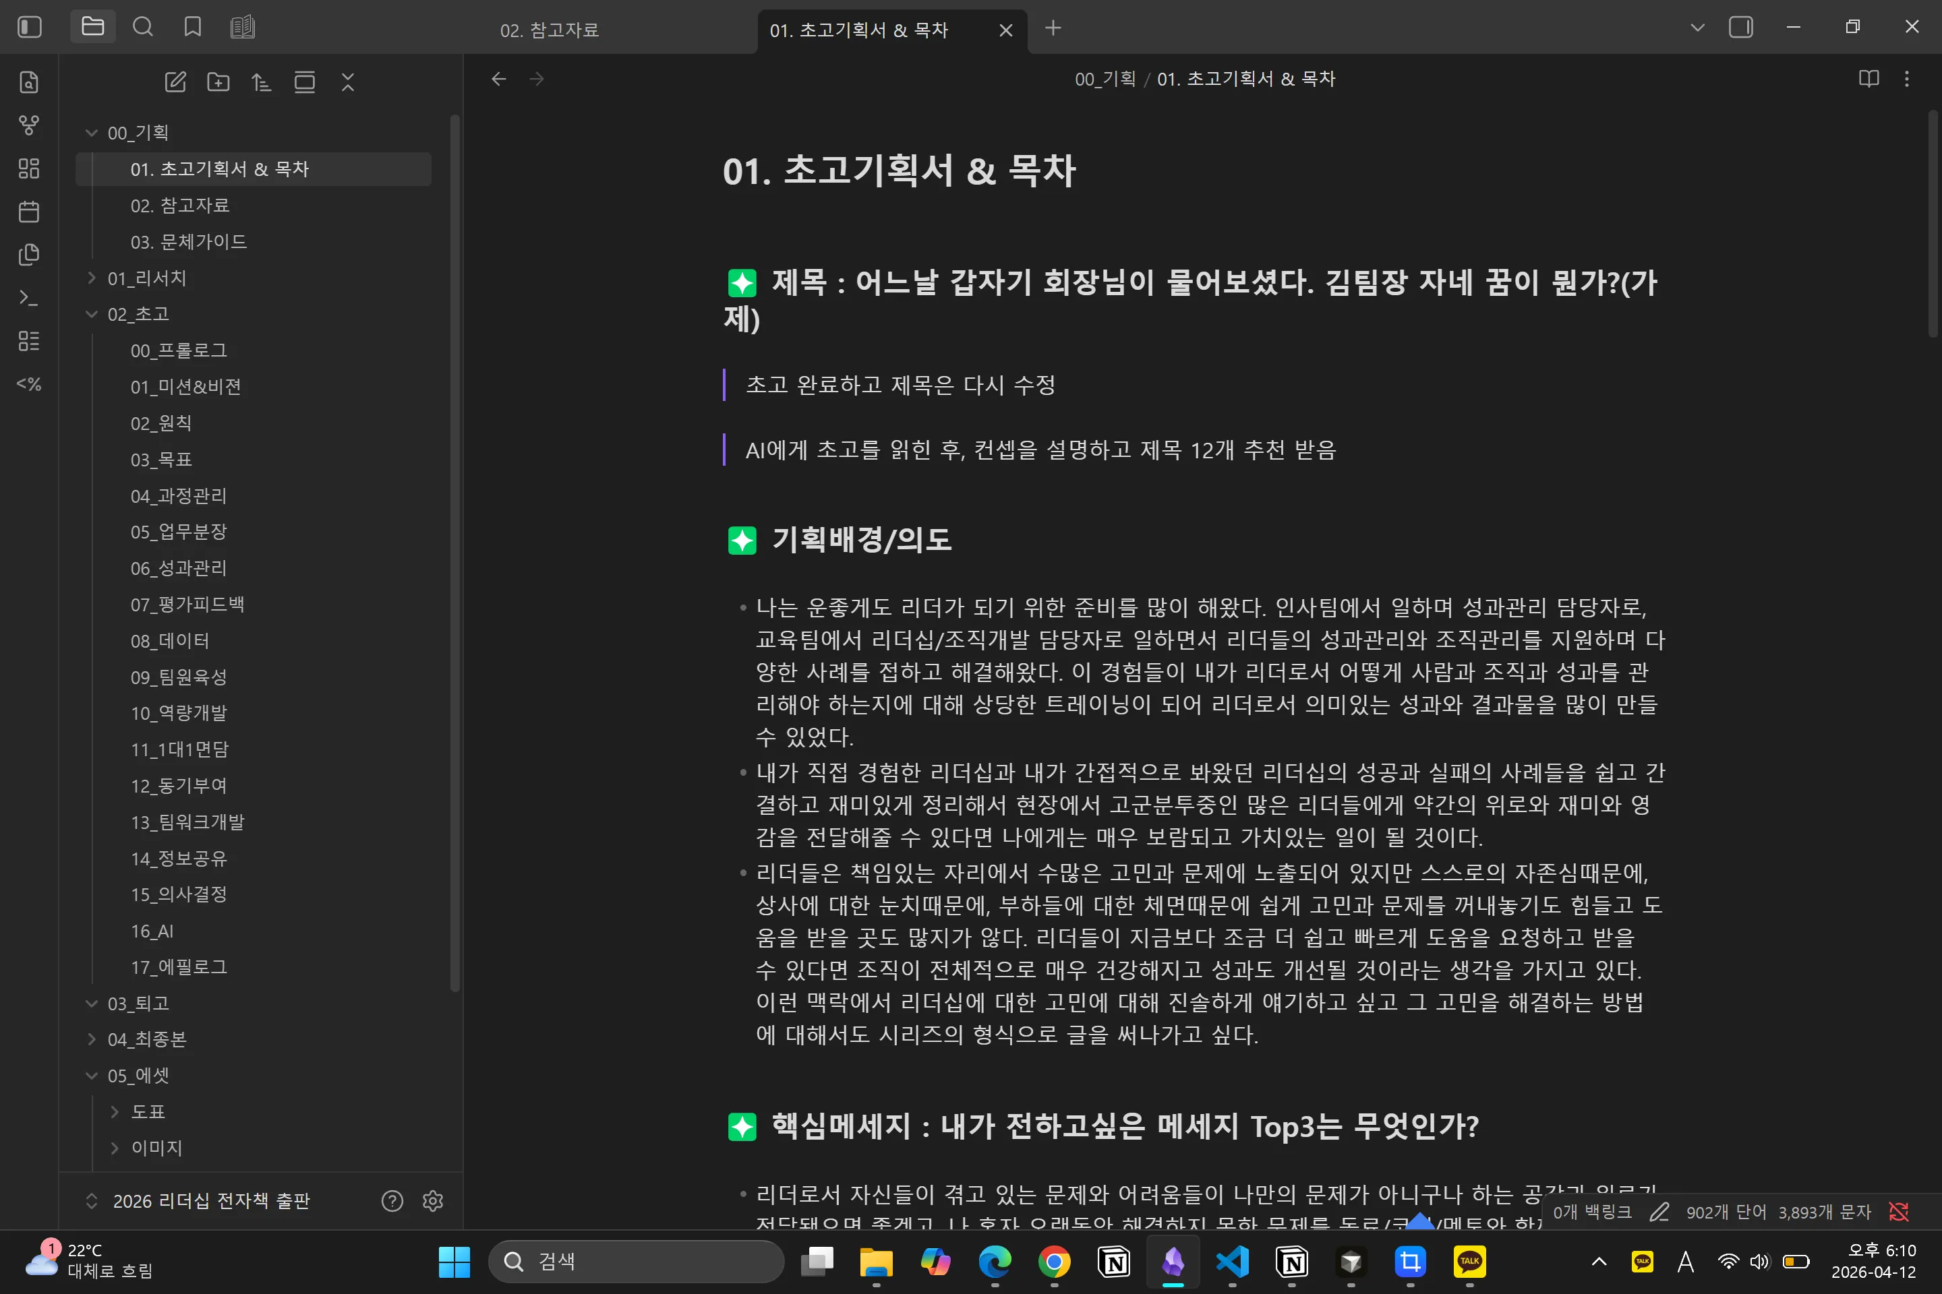Image resolution: width=1942 pixels, height=1294 pixels.
Task: Open the search pane magnifier icon
Action: click(143, 27)
